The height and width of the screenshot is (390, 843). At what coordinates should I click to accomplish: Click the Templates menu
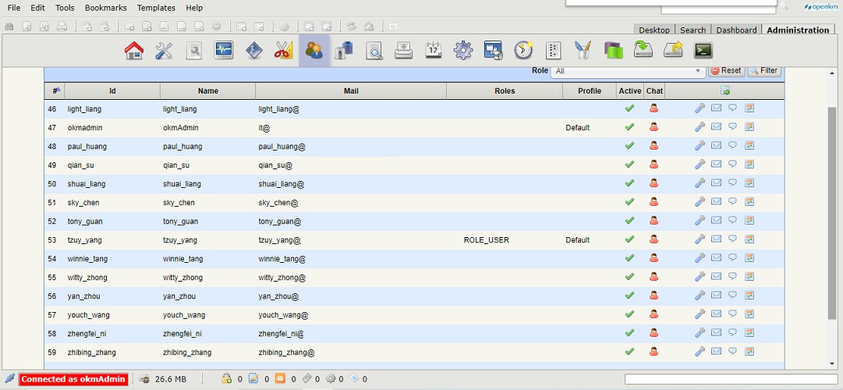pyautogui.click(x=156, y=8)
